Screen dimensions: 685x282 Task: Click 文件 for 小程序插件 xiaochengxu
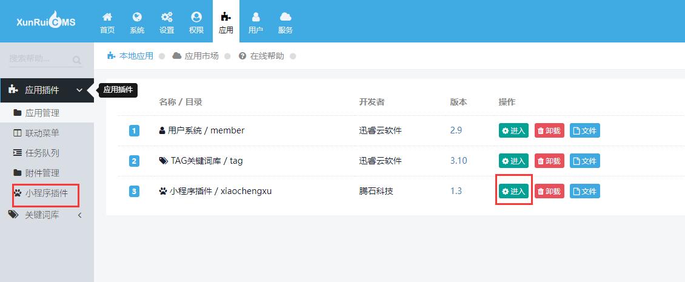[584, 191]
